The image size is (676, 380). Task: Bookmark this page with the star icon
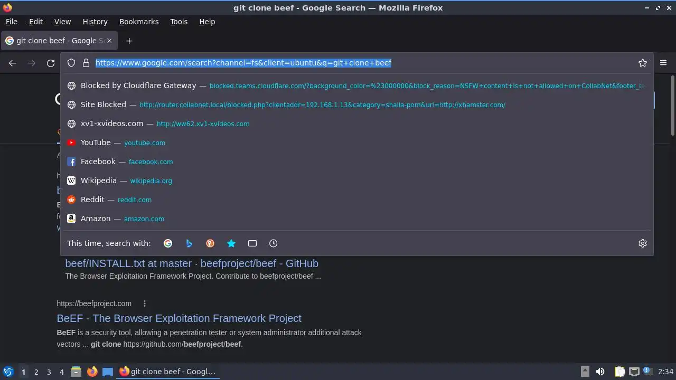coord(643,63)
